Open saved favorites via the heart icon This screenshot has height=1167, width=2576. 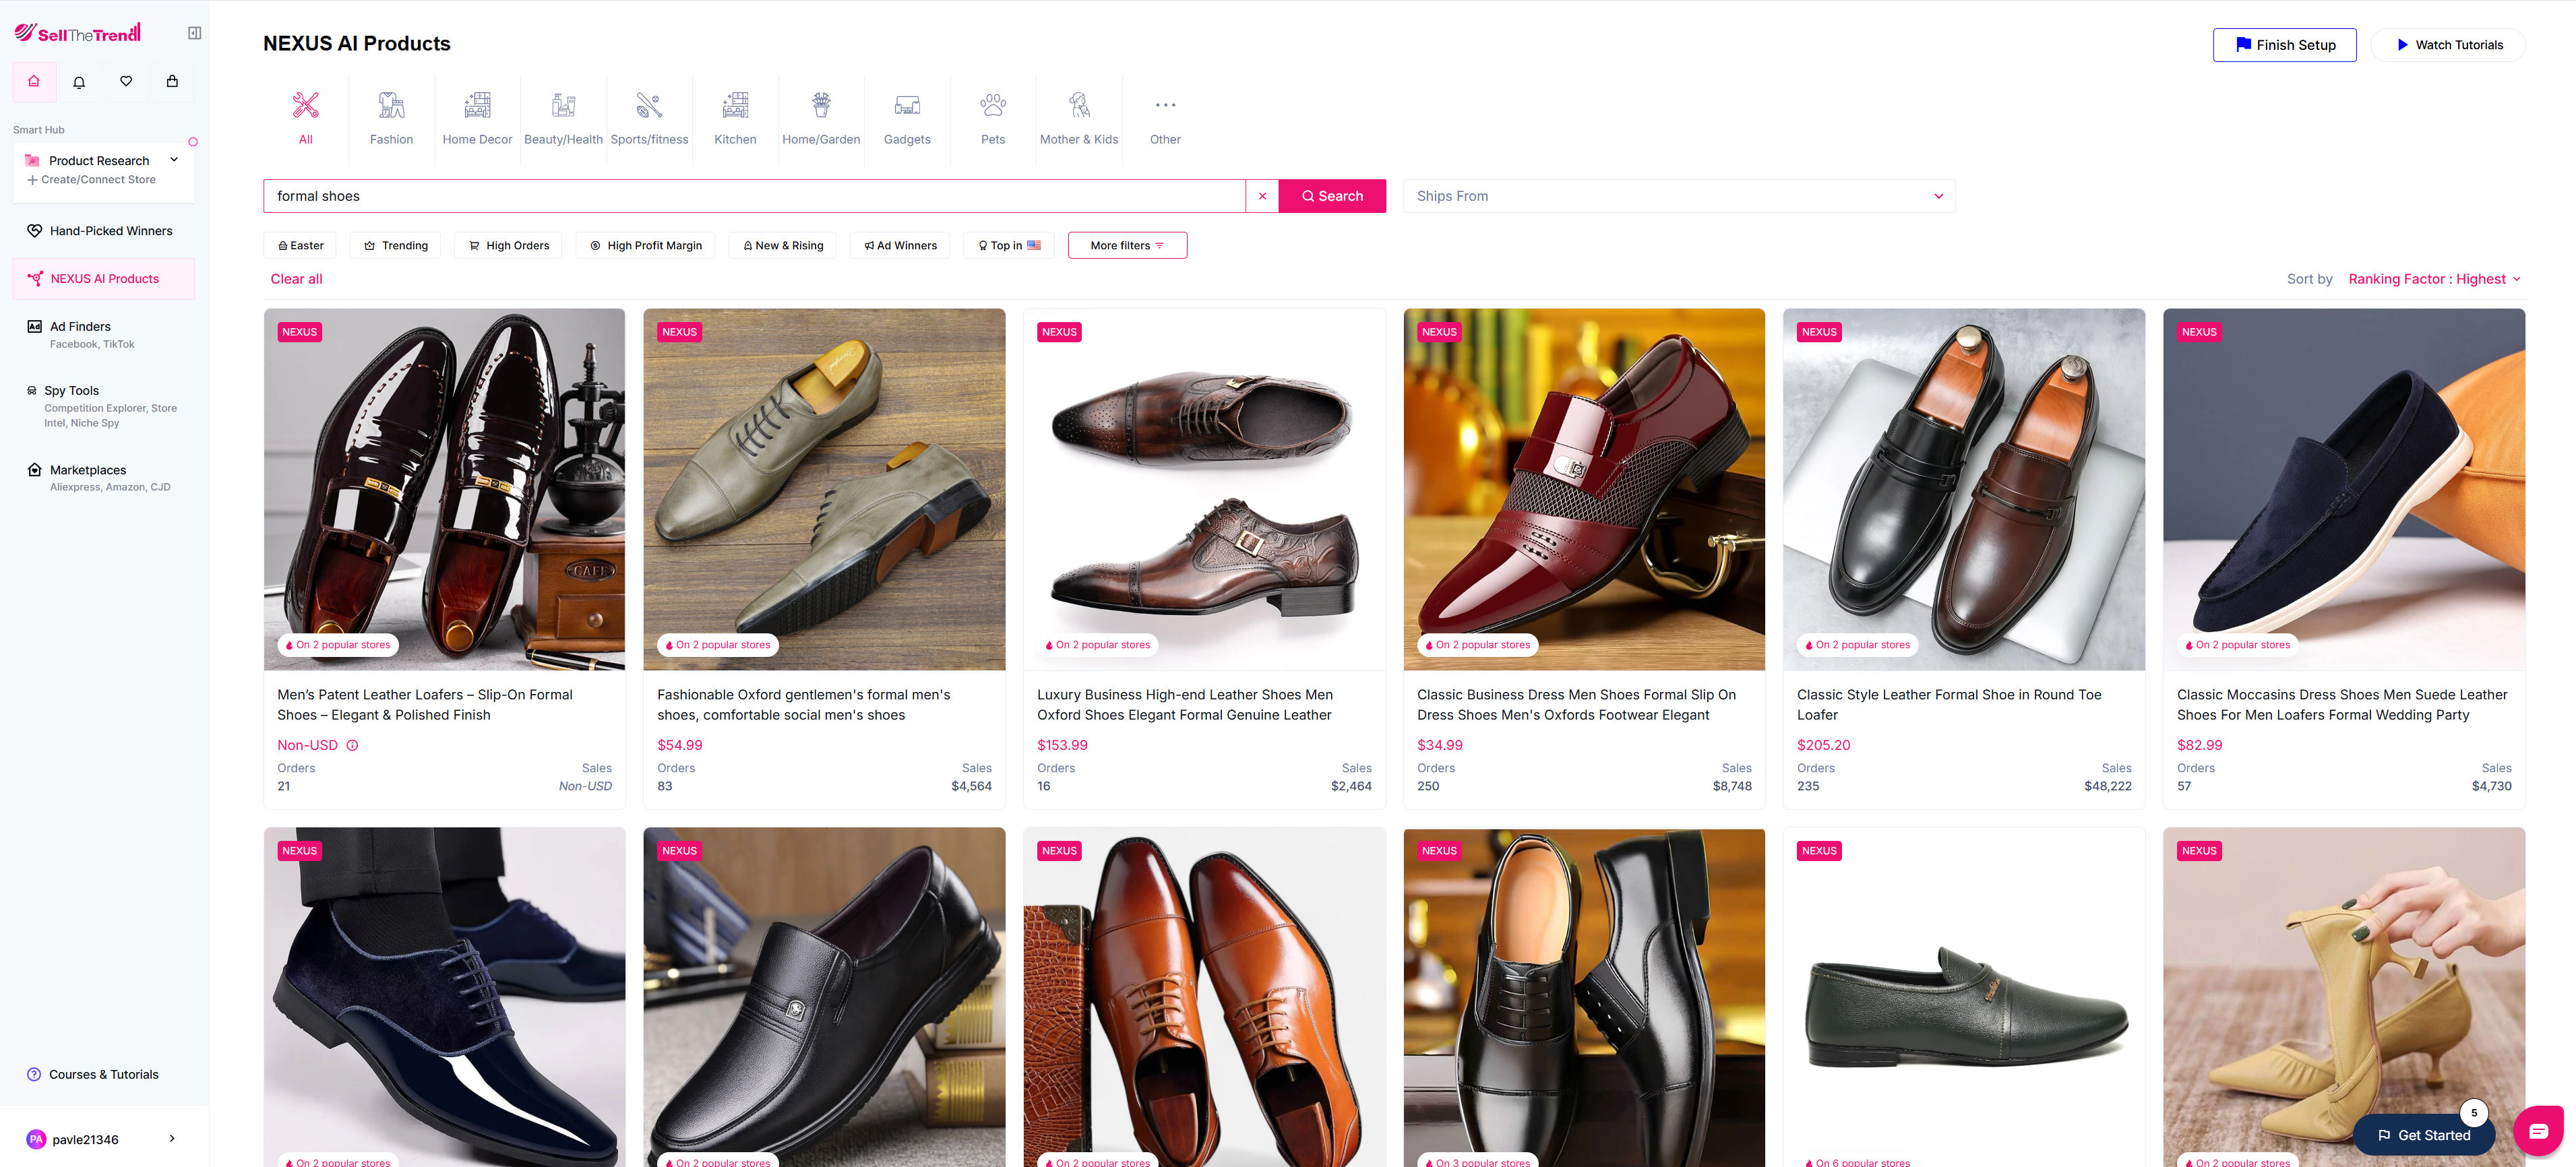[x=125, y=81]
